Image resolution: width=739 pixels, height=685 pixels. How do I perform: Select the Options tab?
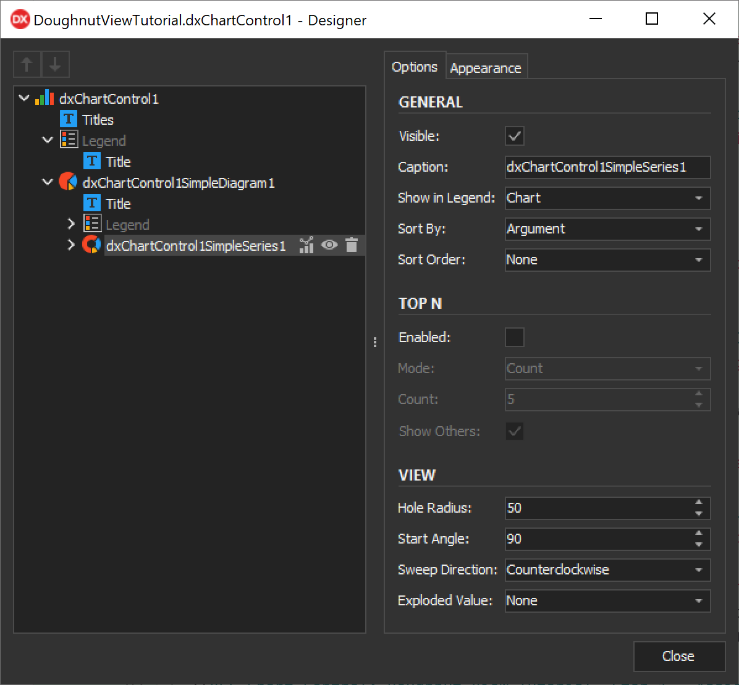415,67
